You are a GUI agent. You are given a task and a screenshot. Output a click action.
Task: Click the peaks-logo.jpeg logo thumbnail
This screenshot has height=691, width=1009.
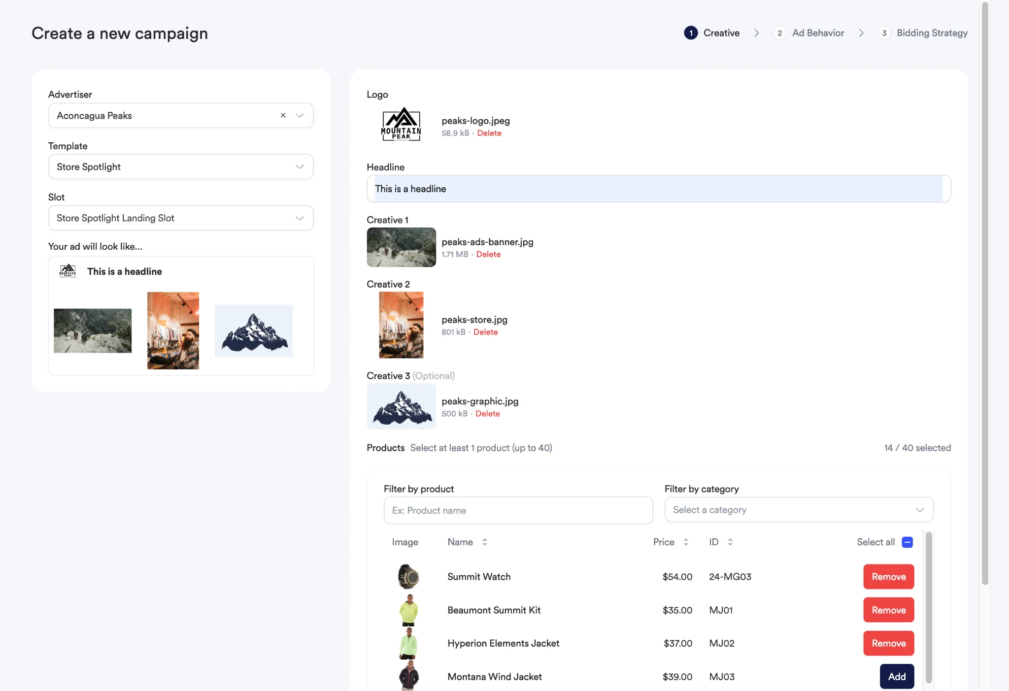pos(401,124)
